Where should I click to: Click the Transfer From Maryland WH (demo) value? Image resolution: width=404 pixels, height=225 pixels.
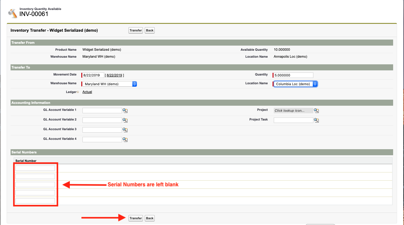[x=99, y=56]
